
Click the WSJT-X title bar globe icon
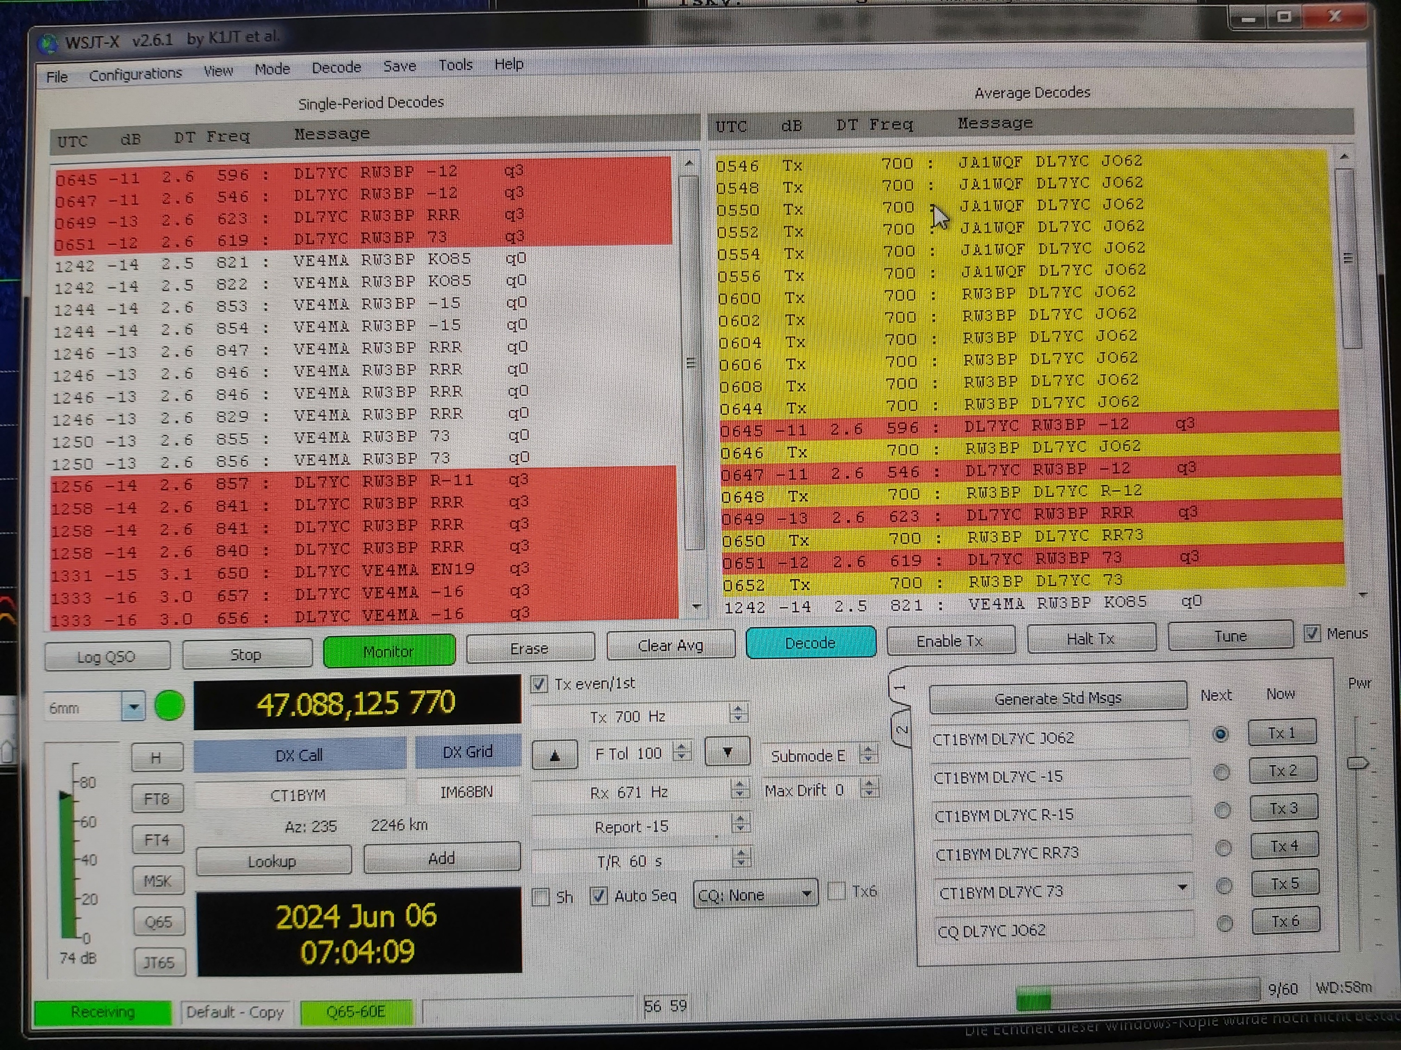tap(48, 43)
